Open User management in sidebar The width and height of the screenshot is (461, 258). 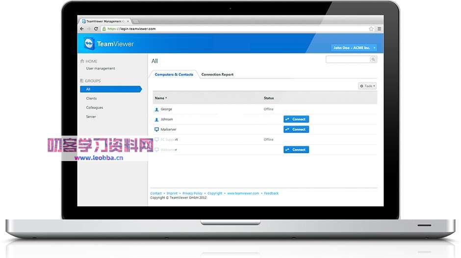[x=101, y=69]
